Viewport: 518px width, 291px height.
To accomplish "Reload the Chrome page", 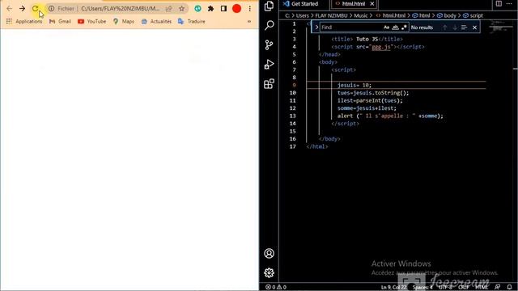I will tap(35, 9).
